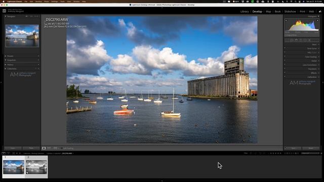
Task: Open the Print module
Action: [302, 12]
